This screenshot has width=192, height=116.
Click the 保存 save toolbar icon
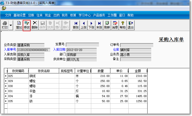point(42,25)
